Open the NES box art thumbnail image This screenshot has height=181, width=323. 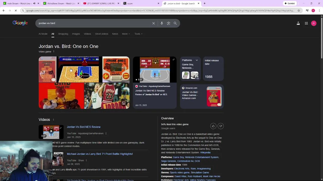pos(47,70)
